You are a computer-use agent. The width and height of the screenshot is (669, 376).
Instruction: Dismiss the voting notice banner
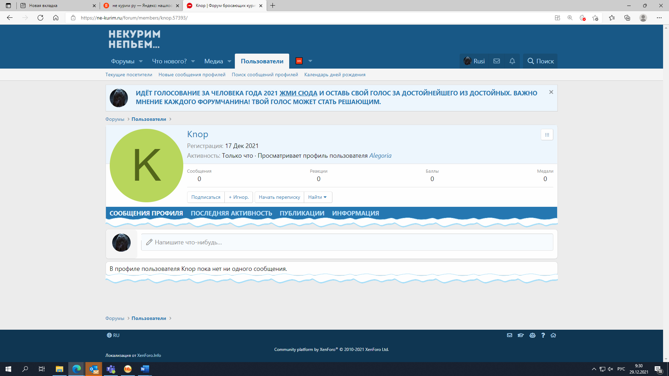(x=551, y=92)
